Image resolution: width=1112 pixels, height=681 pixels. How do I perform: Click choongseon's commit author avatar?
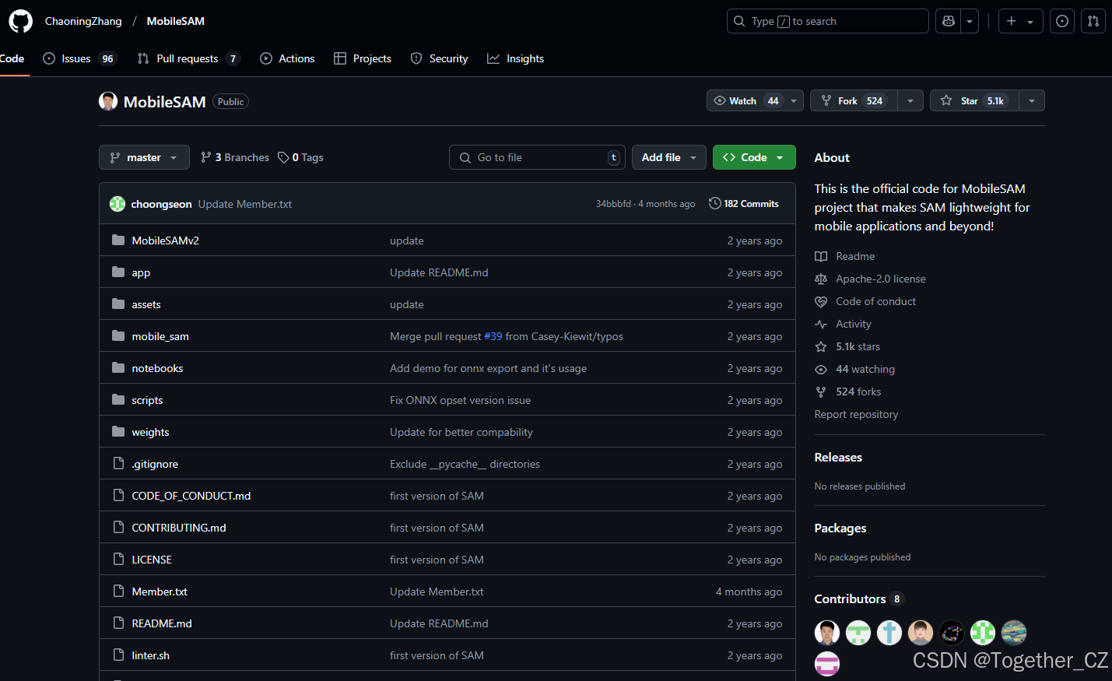click(x=118, y=204)
